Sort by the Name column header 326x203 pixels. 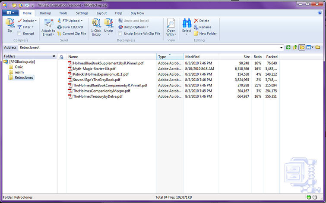point(111,57)
